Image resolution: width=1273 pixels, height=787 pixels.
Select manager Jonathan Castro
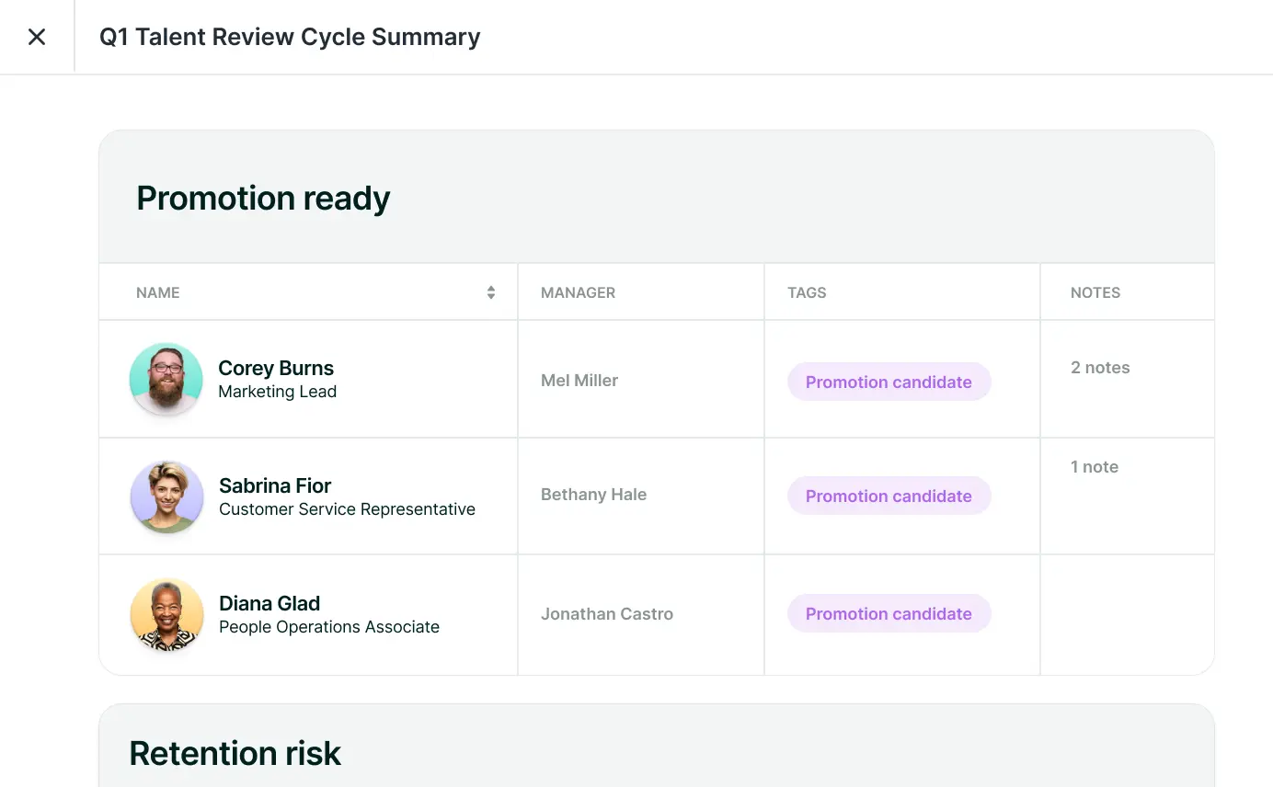pos(607,614)
